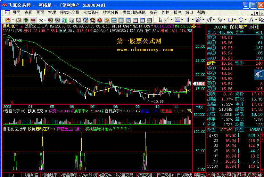Select the Gann fan lines tool
264x177 pixels.
199,20
